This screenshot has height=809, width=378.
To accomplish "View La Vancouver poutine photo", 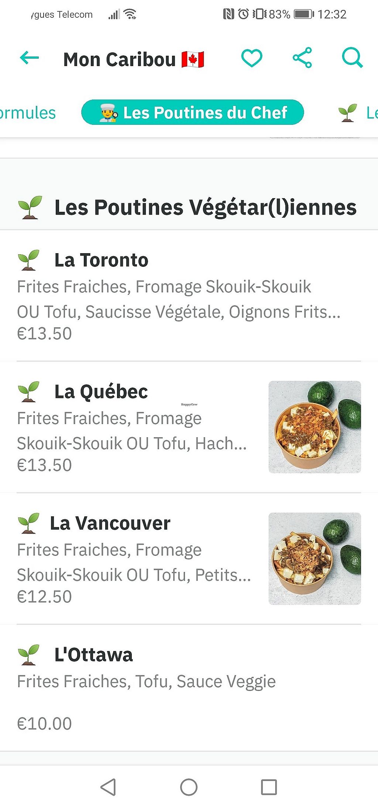I will (315, 558).
